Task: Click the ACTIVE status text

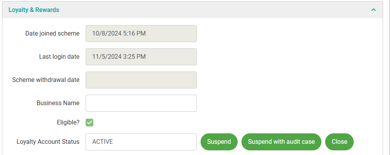Action: 103,142
